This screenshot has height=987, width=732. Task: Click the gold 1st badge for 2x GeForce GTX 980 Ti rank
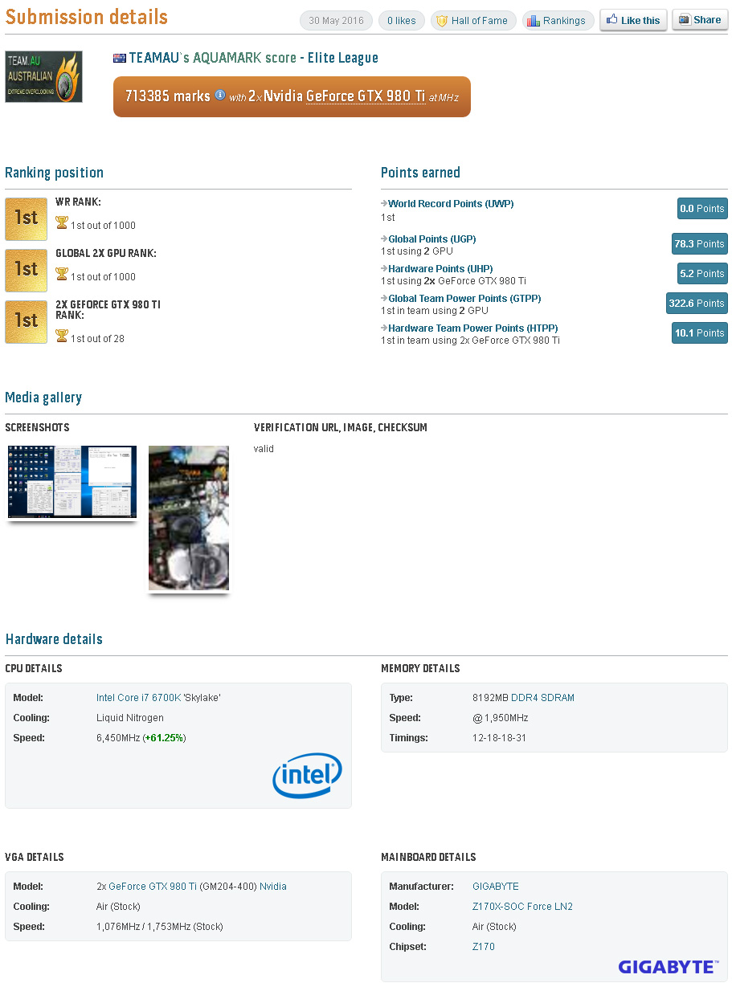click(26, 322)
